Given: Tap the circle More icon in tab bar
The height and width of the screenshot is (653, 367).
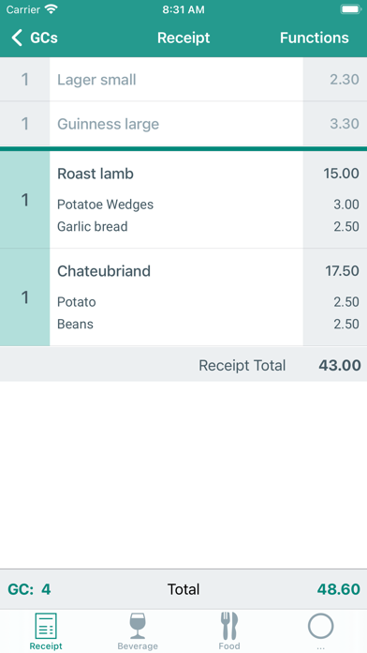Looking at the screenshot, I should click(320, 626).
